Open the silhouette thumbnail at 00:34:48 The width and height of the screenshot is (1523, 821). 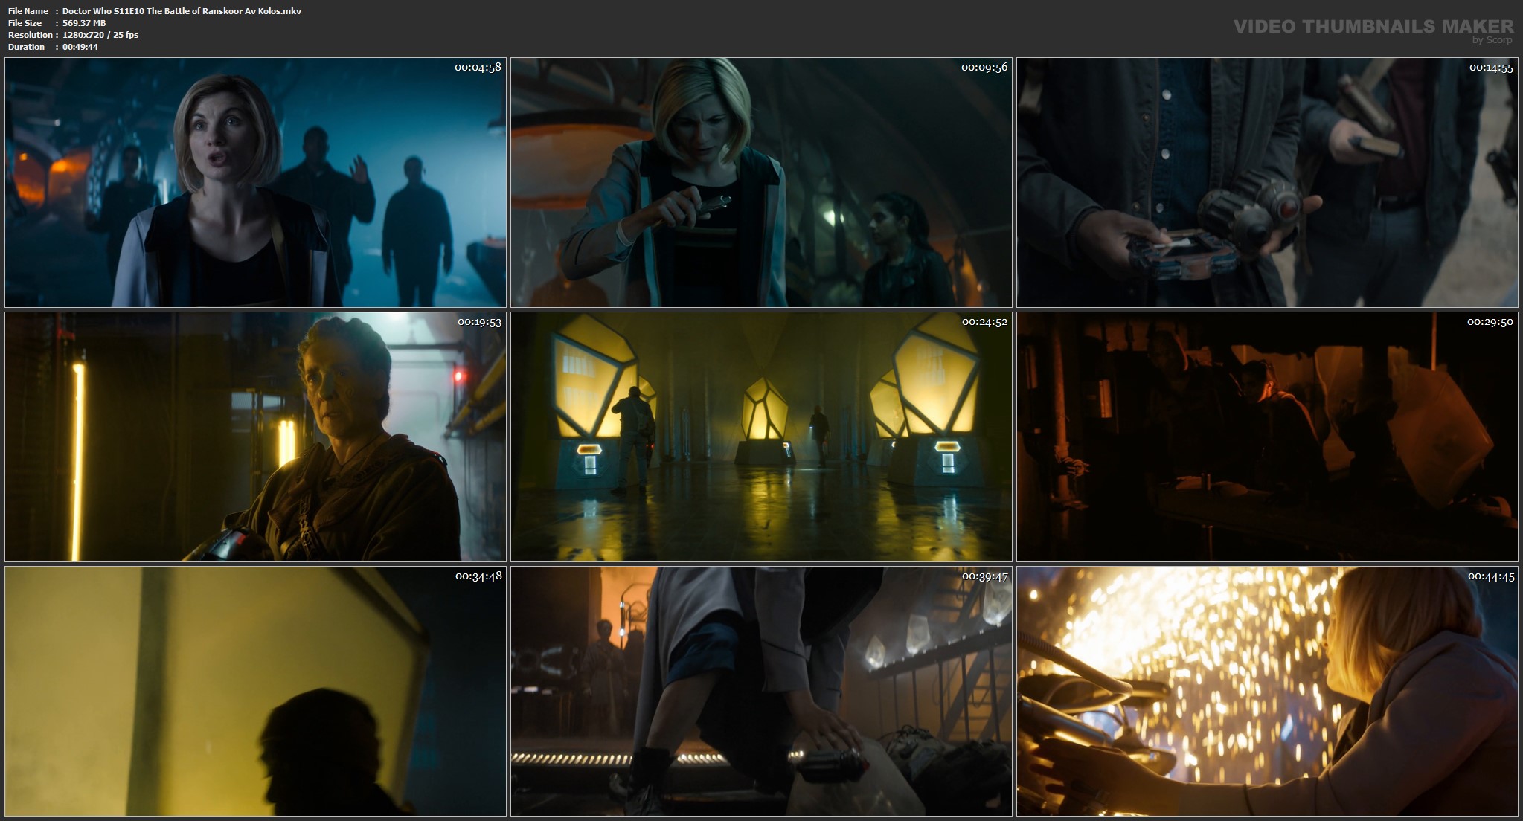tap(255, 692)
